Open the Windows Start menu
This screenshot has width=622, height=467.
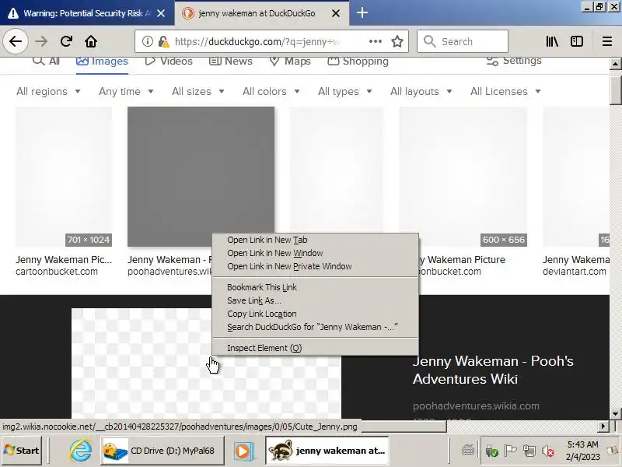(x=22, y=451)
